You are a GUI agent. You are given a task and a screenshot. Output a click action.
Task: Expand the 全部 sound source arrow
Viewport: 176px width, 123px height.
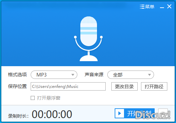pos(149,75)
